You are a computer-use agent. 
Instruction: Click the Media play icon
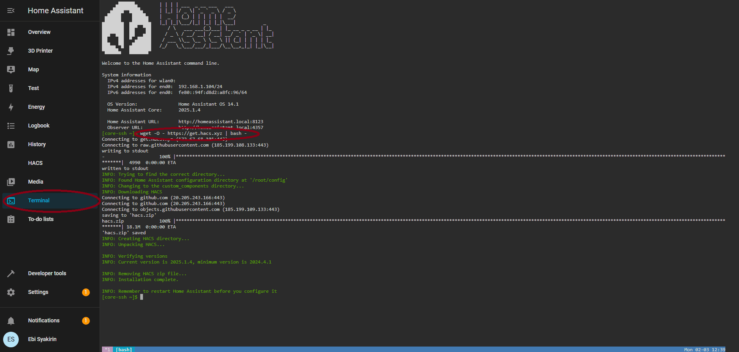(x=11, y=182)
